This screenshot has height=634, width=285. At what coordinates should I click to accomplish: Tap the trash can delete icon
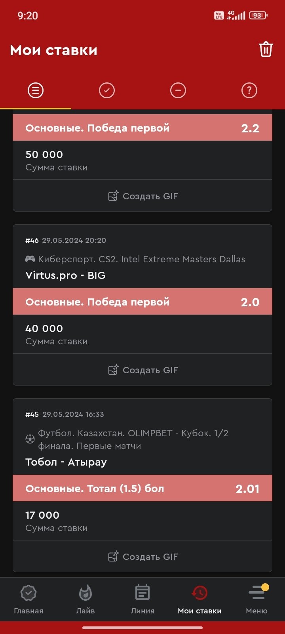coord(266,50)
